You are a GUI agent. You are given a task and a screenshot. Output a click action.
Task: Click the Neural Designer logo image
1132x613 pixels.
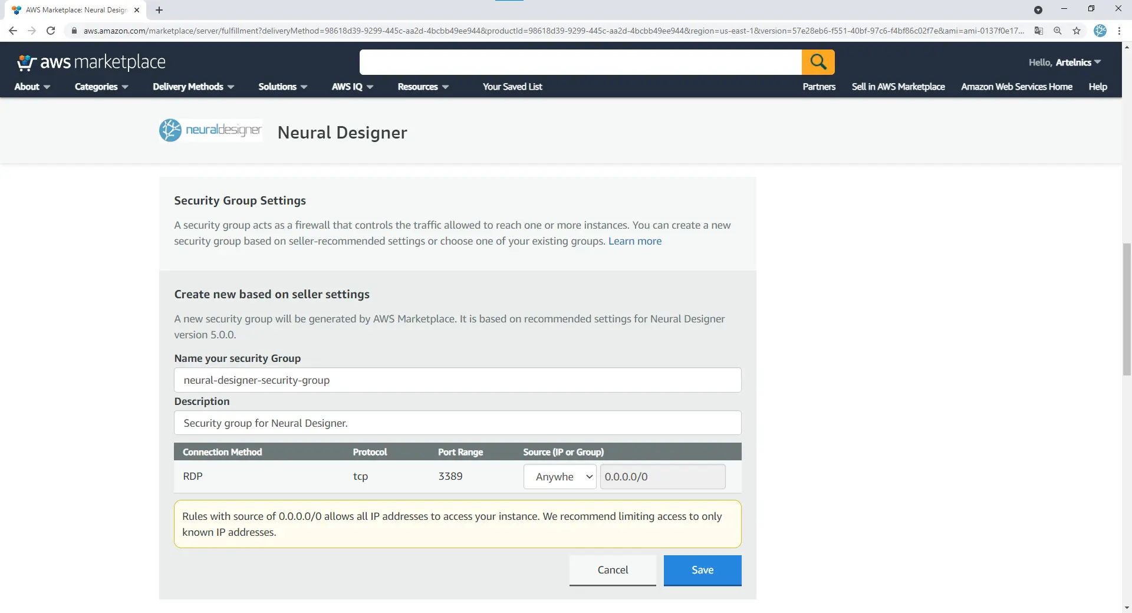[210, 130]
